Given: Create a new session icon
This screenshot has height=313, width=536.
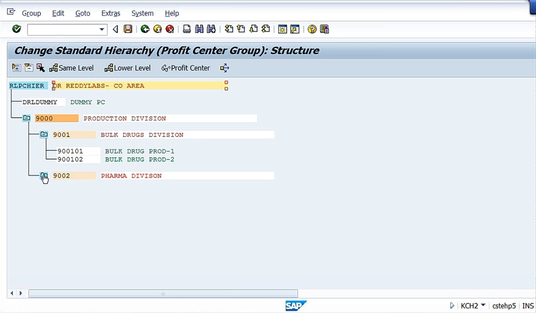Looking at the screenshot, I should (x=283, y=29).
